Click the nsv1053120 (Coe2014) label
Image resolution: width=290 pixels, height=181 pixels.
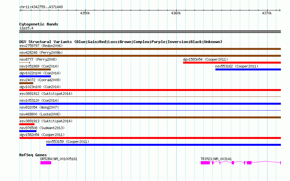(39, 100)
